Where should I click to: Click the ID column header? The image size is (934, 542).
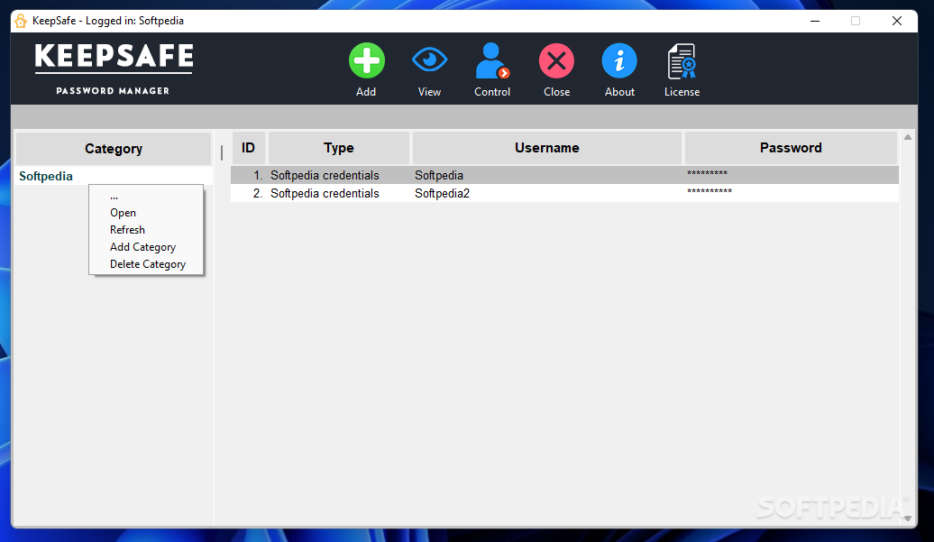(x=249, y=148)
